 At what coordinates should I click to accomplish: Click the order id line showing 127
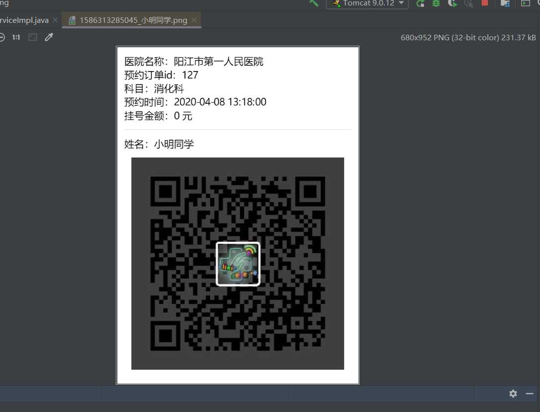click(161, 75)
